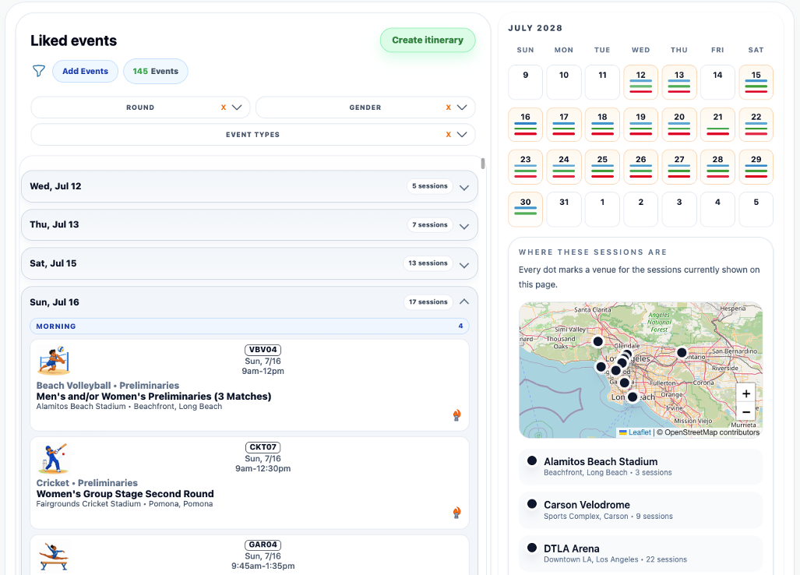Click the dot beside Alamitos Beach Stadium
This screenshot has width=800, height=575.
[531, 460]
